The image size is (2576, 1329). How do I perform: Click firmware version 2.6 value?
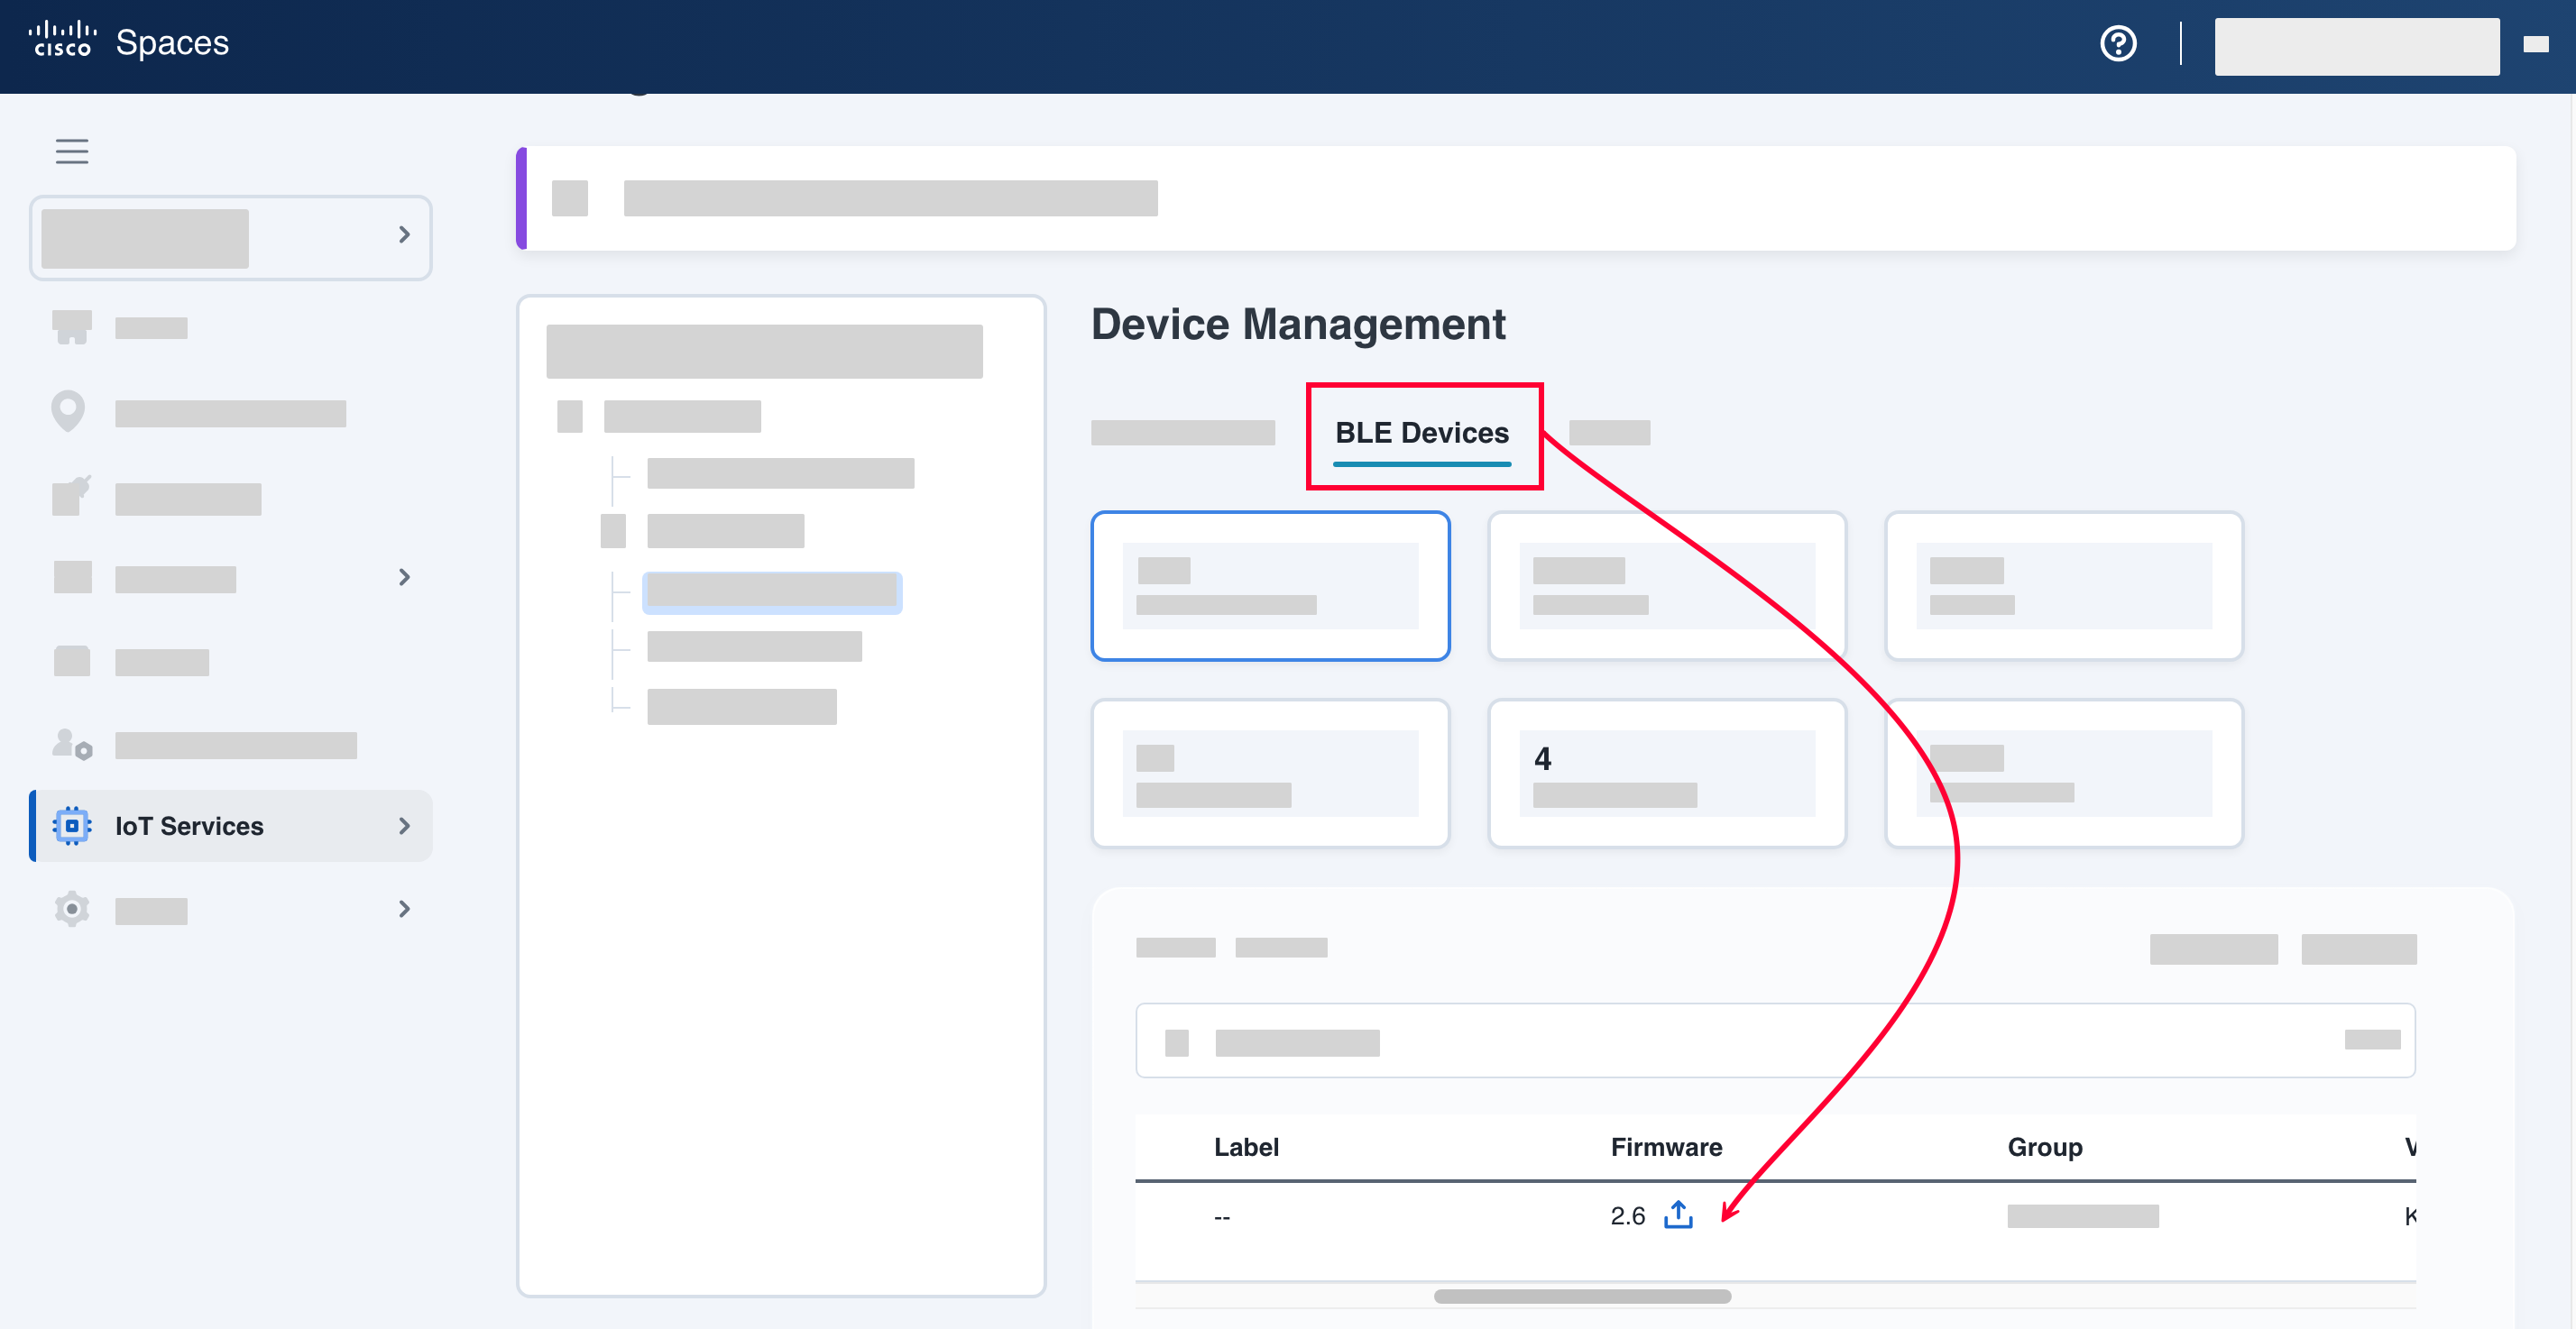(x=1627, y=1216)
